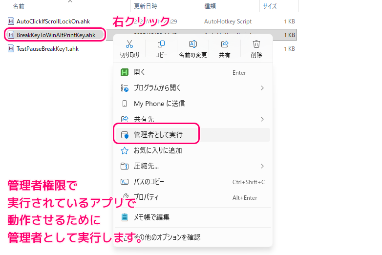The height and width of the screenshot is (255, 382).
Task: Click the プログラムから開く icon
Action: click(x=125, y=88)
